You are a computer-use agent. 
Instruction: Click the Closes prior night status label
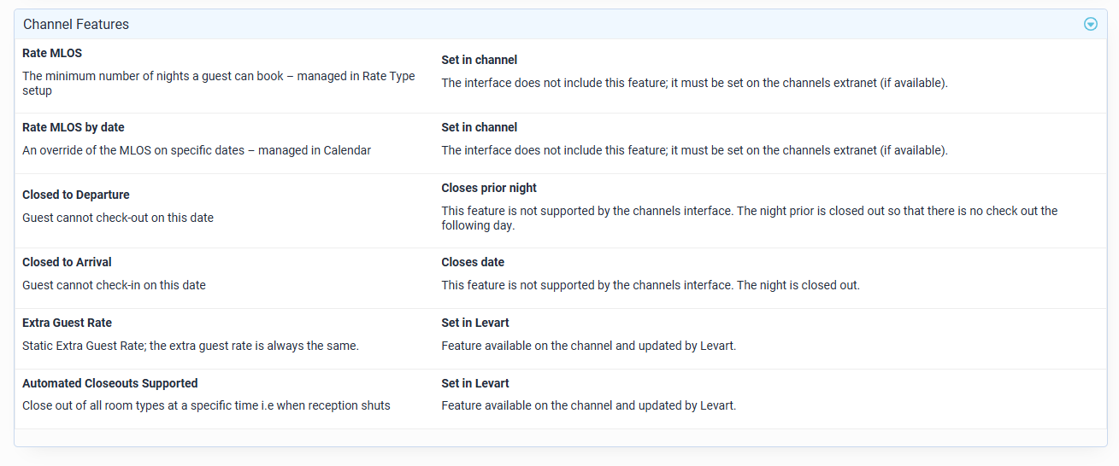489,188
